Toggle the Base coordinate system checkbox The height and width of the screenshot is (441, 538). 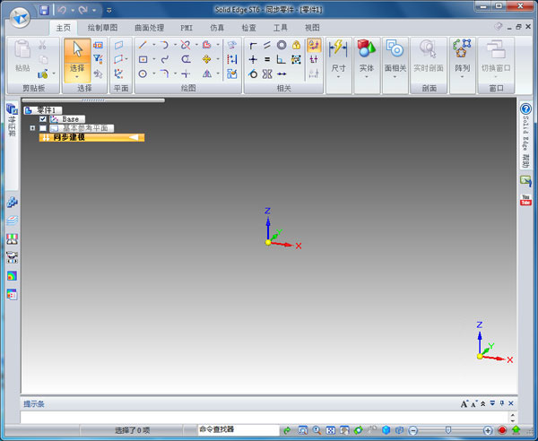[42, 119]
